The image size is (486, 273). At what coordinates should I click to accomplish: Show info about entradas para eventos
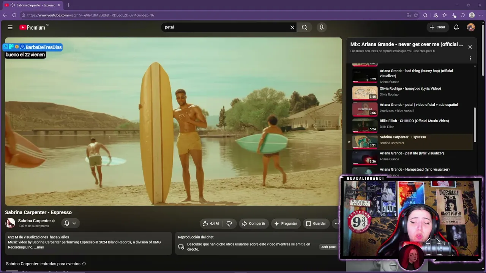point(84,264)
